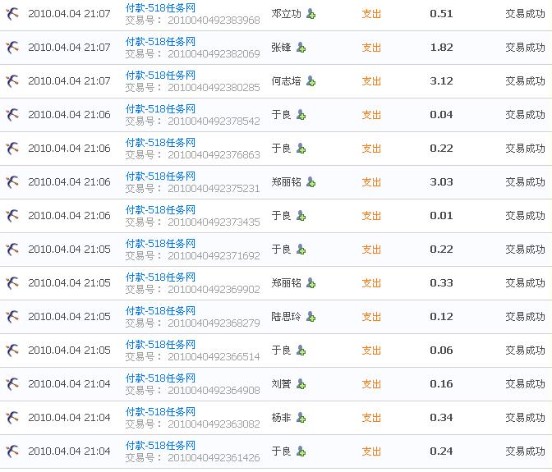Click add-contact icon next to 张锋
This screenshot has height=472, width=552.
(x=301, y=48)
